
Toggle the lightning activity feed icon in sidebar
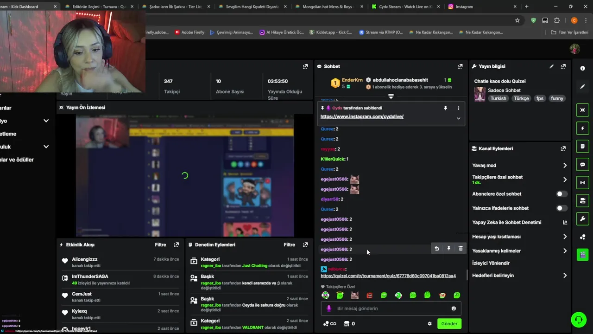(x=582, y=128)
